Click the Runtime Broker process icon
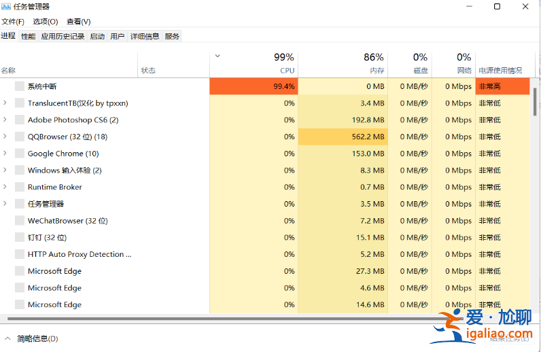 pos(20,187)
